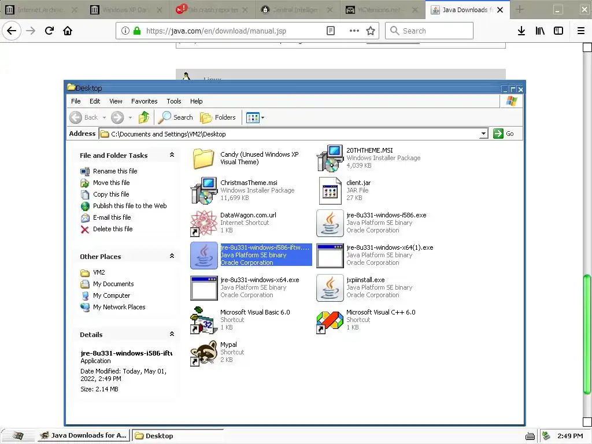Collapse the File and Folder Tasks panel
The width and height of the screenshot is (592, 444).
point(172,155)
